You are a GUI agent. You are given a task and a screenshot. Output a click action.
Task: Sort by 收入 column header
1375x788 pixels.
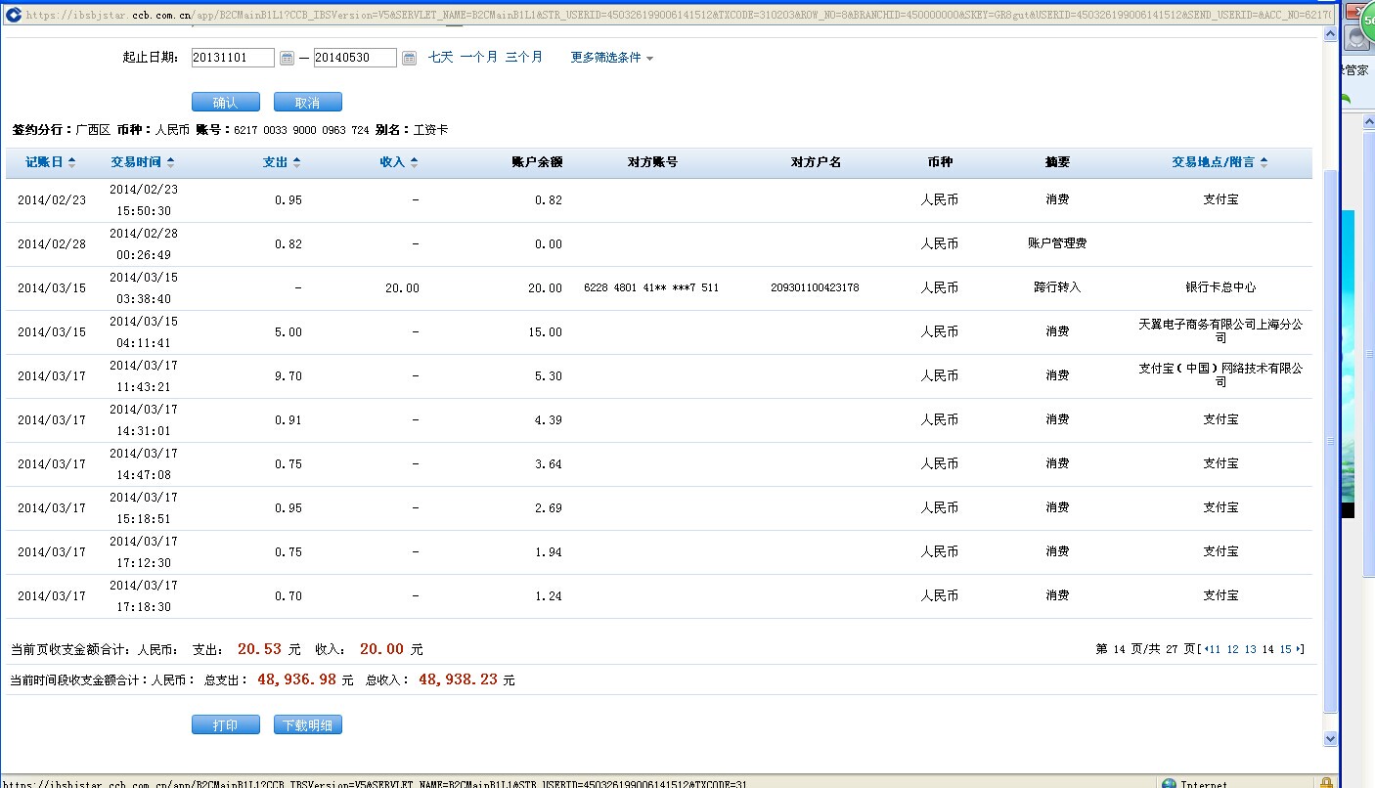point(398,162)
